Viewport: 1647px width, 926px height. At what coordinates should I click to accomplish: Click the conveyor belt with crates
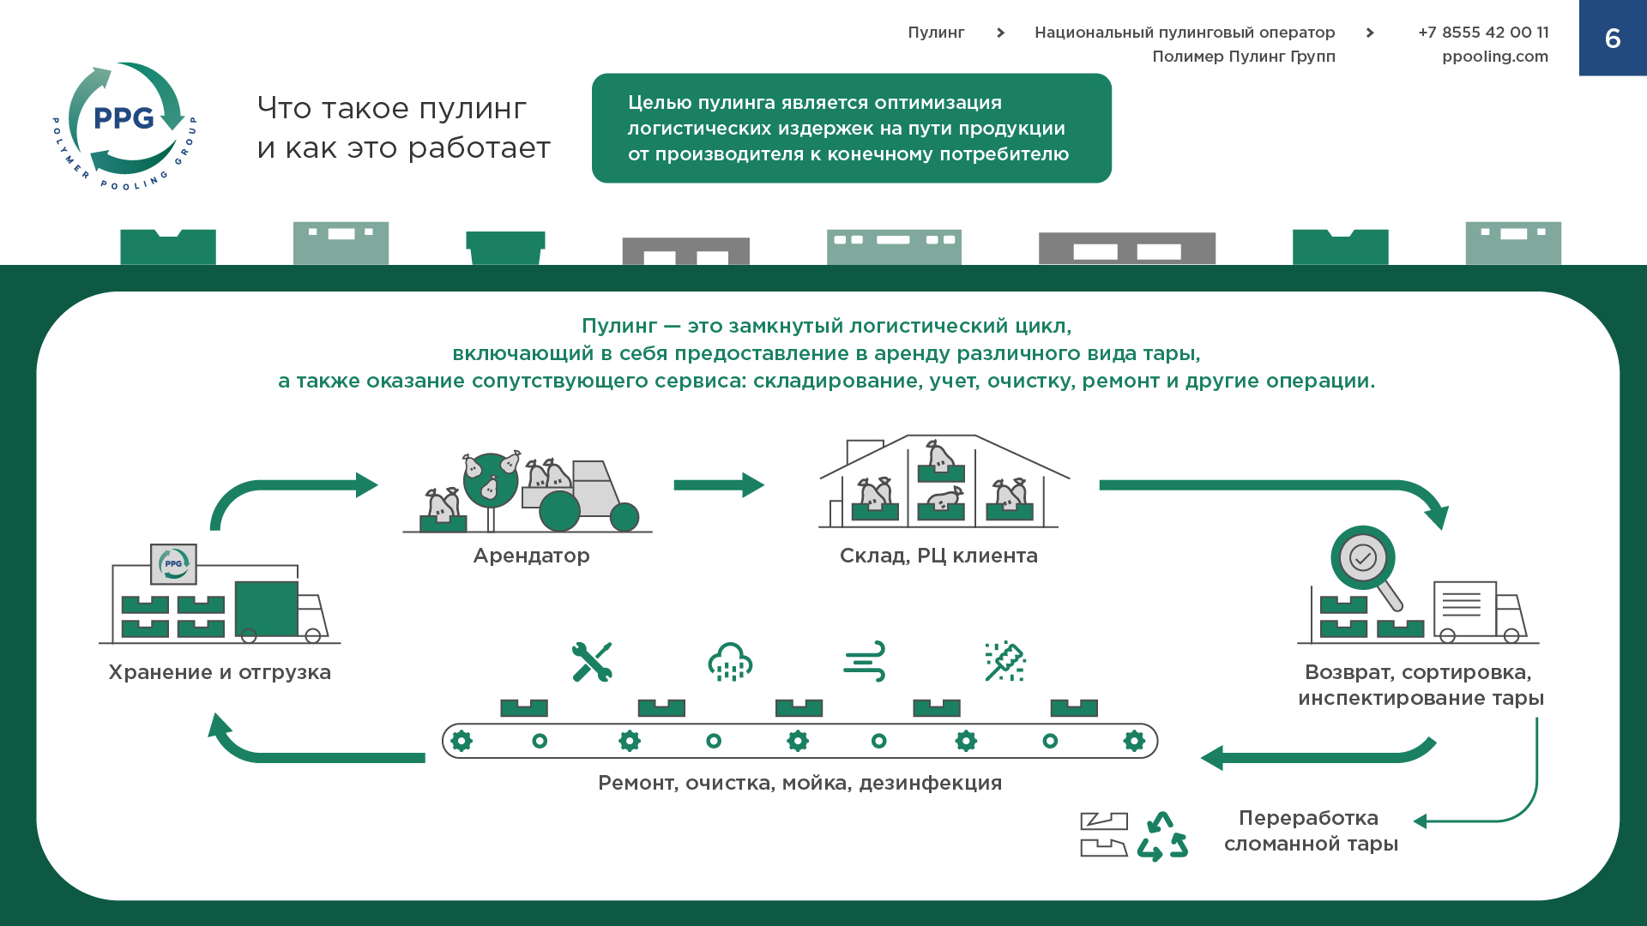799,740
